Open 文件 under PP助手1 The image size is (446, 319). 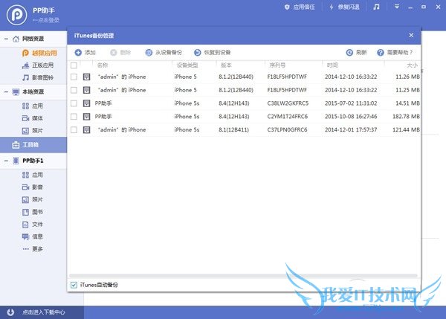pyautogui.click(x=33, y=225)
